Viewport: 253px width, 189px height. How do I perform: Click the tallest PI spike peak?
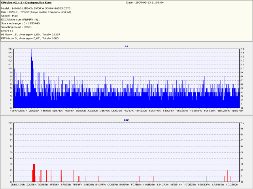point(32,50)
